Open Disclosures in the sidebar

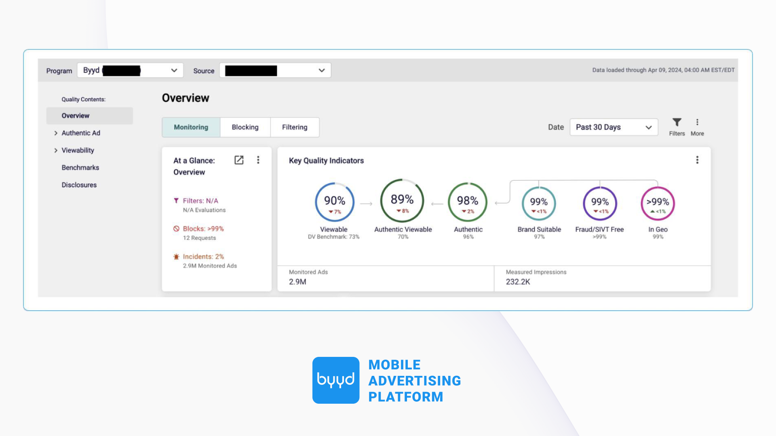79,185
